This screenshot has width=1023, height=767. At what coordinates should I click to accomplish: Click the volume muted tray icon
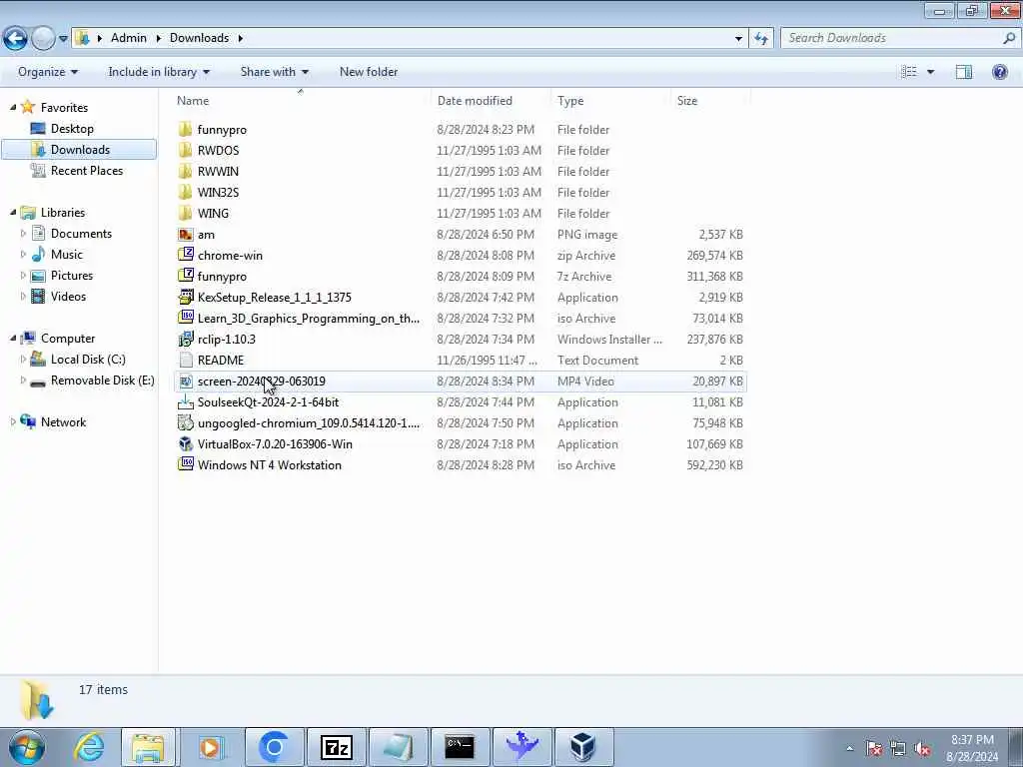pyautogui.click(x=922, y=749)
